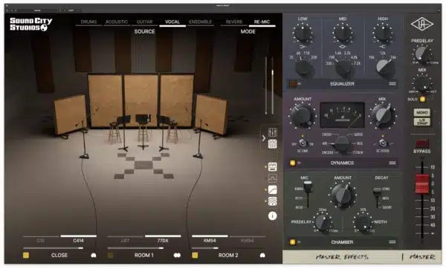Toggle the SOLO wet button
Screen dimensions: 446x269
(x=423, y=99)
